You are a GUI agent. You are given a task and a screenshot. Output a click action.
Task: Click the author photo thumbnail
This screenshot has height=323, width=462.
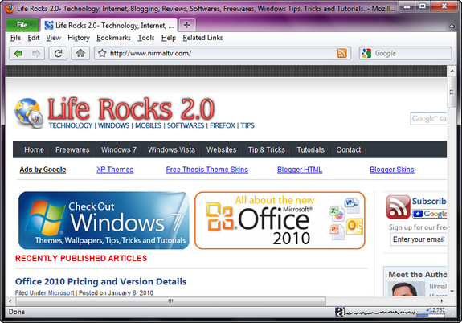[406, 289]
